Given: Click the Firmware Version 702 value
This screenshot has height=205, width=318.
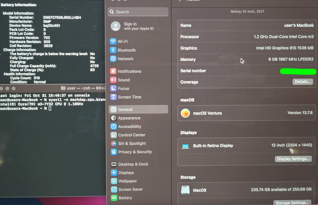Looking at the screenshot, I should click(47, 38).
